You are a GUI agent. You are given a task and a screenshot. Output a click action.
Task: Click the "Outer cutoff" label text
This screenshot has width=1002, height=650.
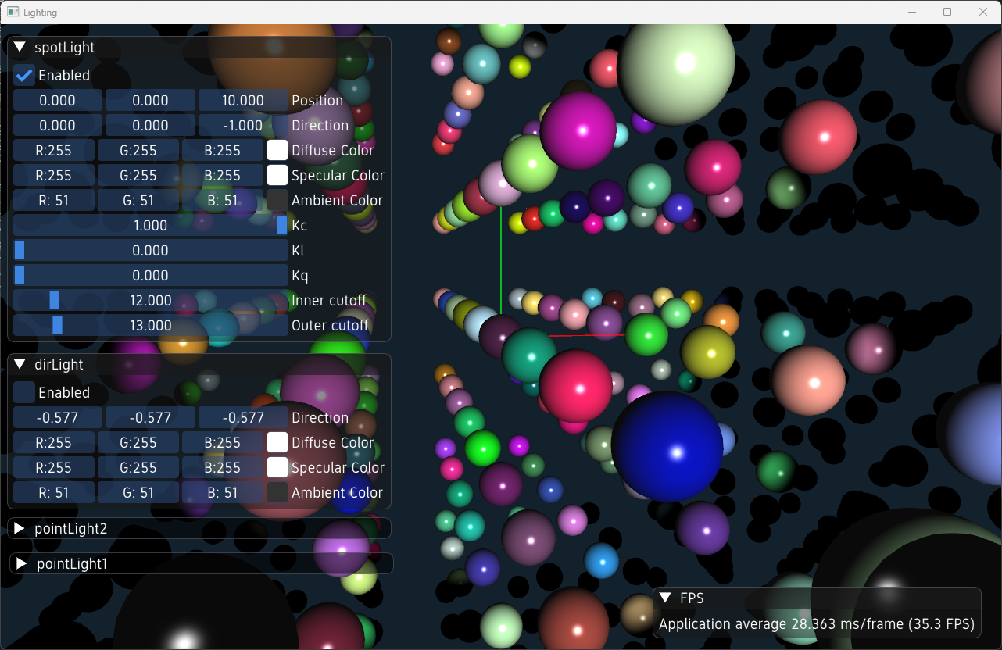[x=330, y=326]
